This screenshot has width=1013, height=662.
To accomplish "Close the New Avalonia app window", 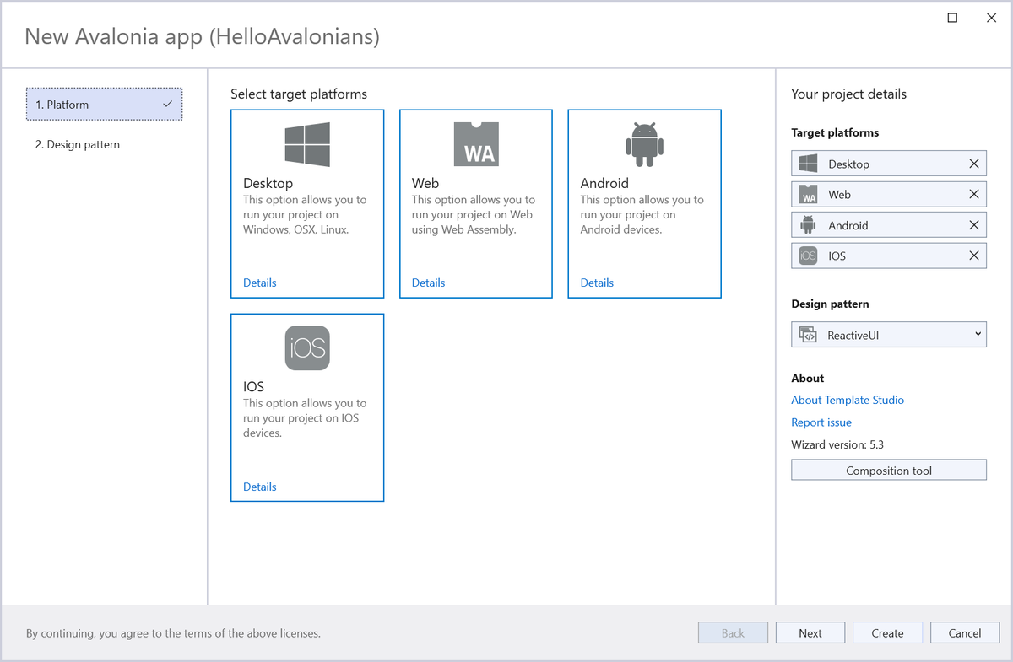I will coord(992,18).
